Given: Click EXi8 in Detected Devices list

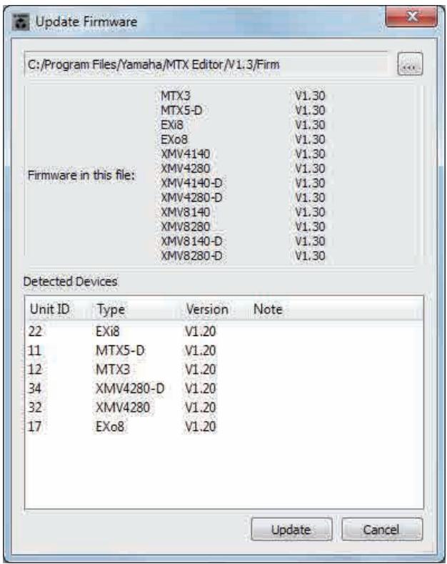Looking at the screenshot, I should point(107,331).
